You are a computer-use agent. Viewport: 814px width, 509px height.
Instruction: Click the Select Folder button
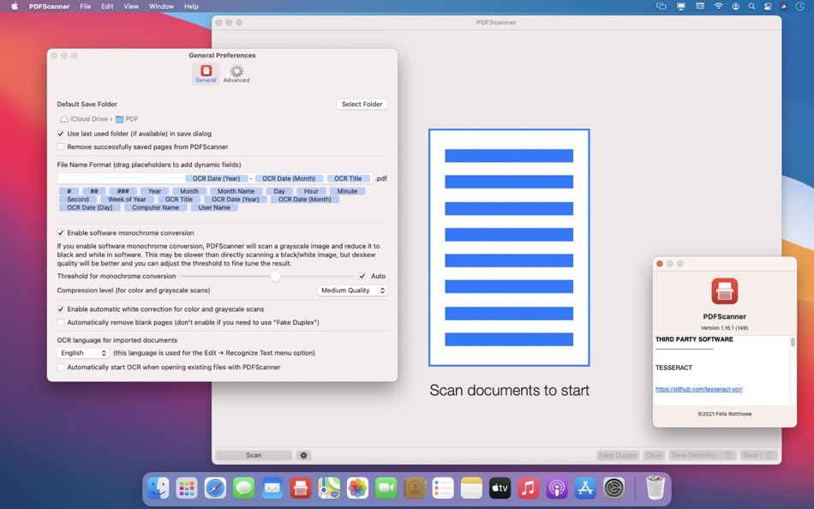[x=362, y=105]
